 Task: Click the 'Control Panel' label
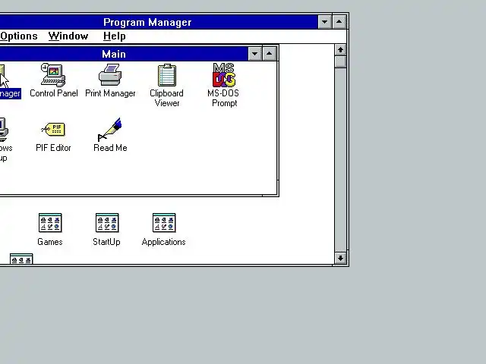coord(54,93)
